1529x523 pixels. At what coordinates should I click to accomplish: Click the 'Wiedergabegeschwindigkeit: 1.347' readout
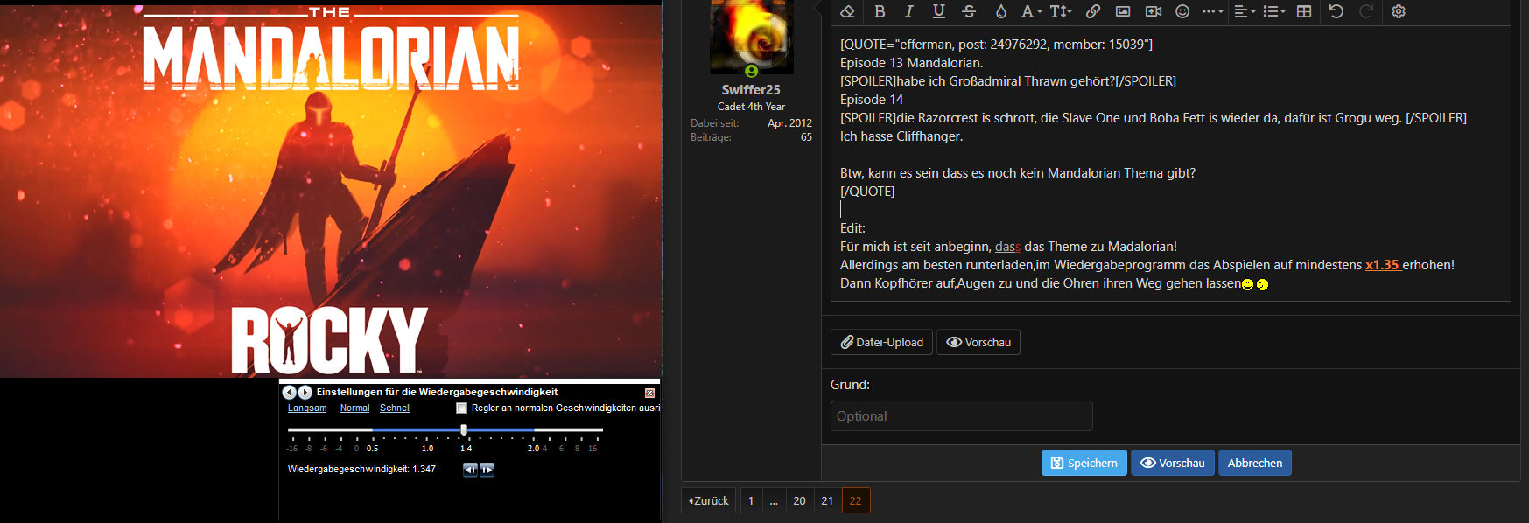(x=361, y=470)
